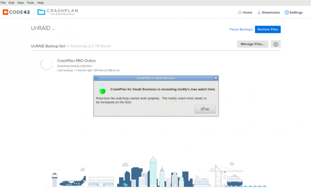Open the Help menu
311x192 pixels.
[x=40, y=3]
